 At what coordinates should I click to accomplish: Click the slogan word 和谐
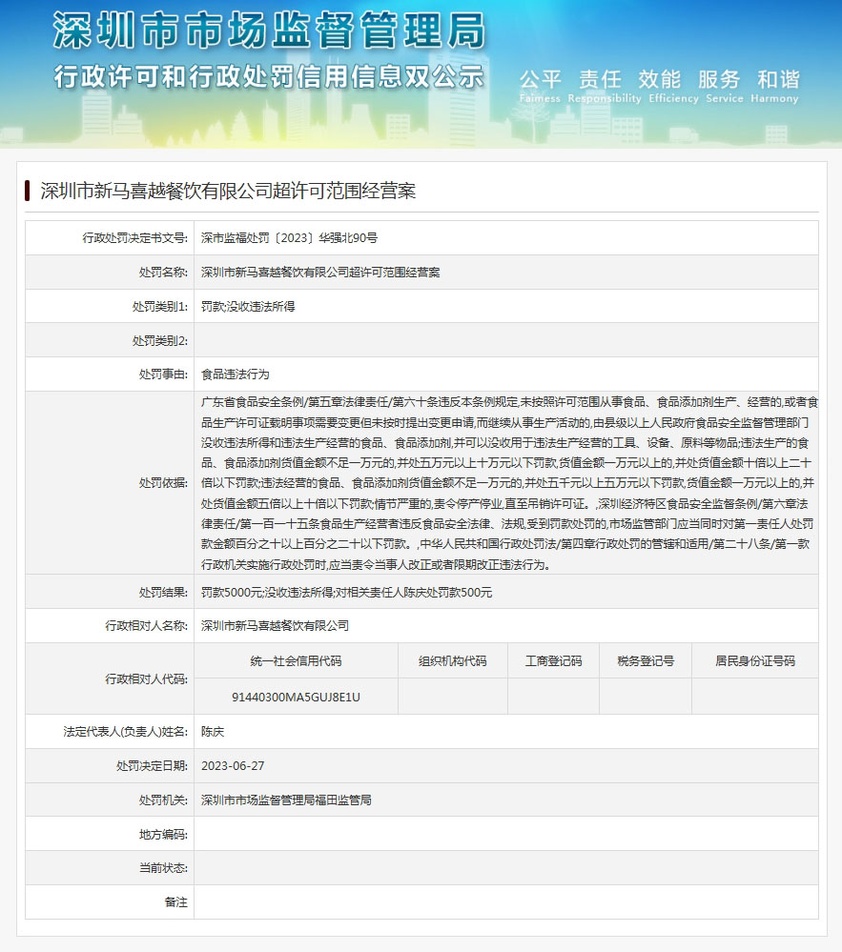tap(778, 79)
